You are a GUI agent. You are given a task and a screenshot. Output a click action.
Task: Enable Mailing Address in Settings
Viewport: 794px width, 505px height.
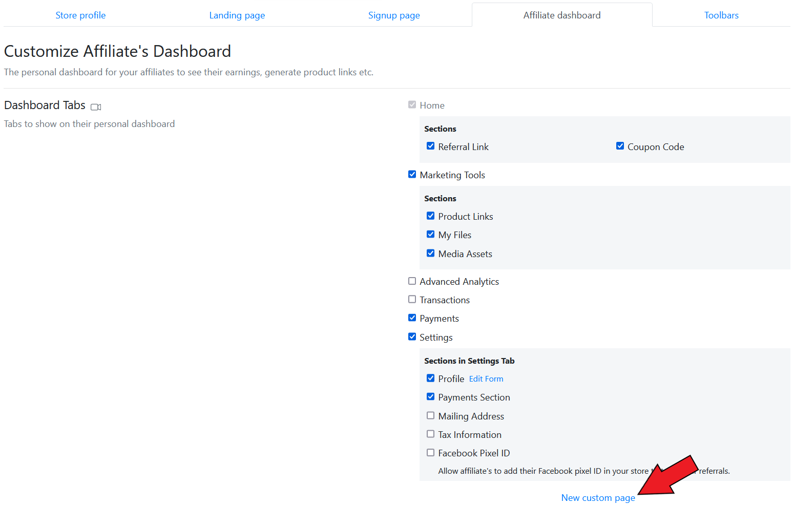point(430,415)
